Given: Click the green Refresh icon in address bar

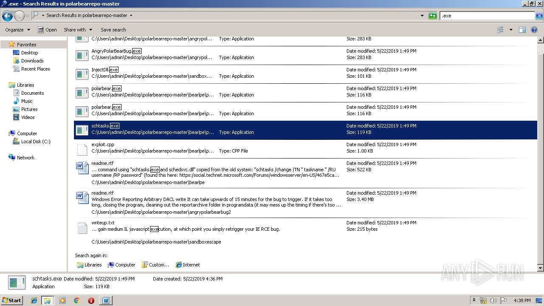Looking at the screenshot, I should (433, 16).
